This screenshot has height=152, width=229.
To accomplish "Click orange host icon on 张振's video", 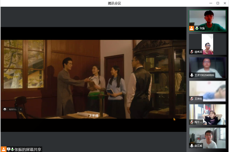I will (x=191, y=28).
